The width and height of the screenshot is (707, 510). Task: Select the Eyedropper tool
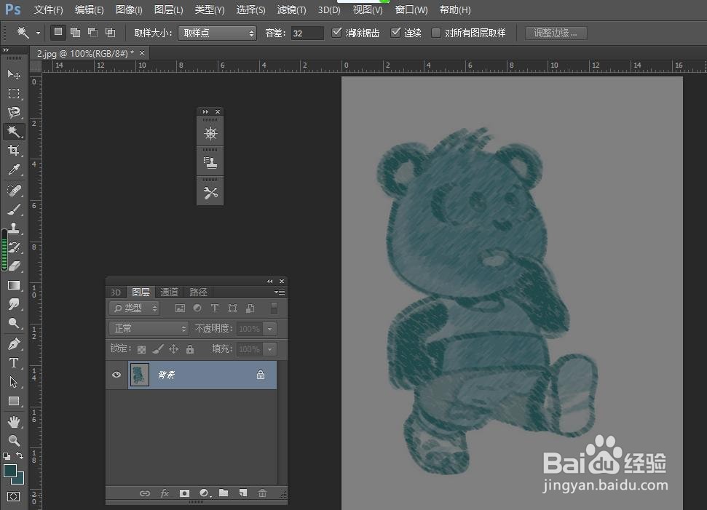click(14, 170)
